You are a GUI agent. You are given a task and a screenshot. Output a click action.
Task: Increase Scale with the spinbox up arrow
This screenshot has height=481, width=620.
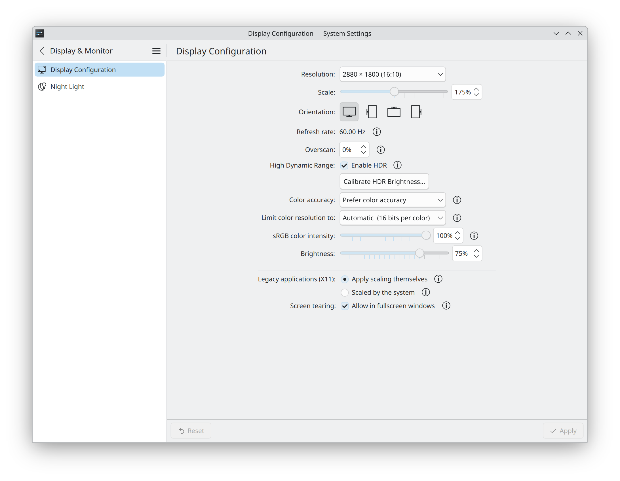476,89
